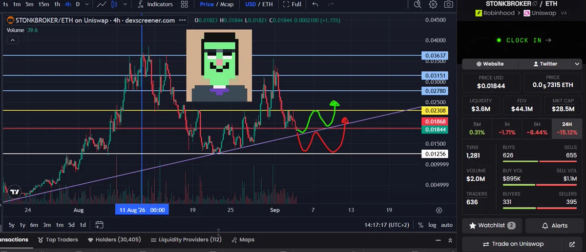The image size is (586, 252).
Task: Click the CLOCK IN banner
Action: point(523,40)
